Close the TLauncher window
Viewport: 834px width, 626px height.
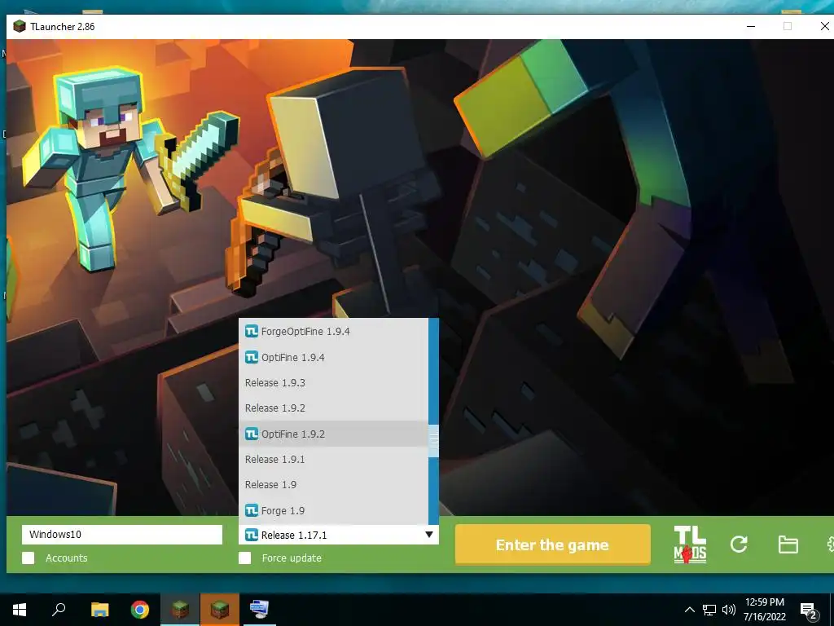[x=824, y=26]
